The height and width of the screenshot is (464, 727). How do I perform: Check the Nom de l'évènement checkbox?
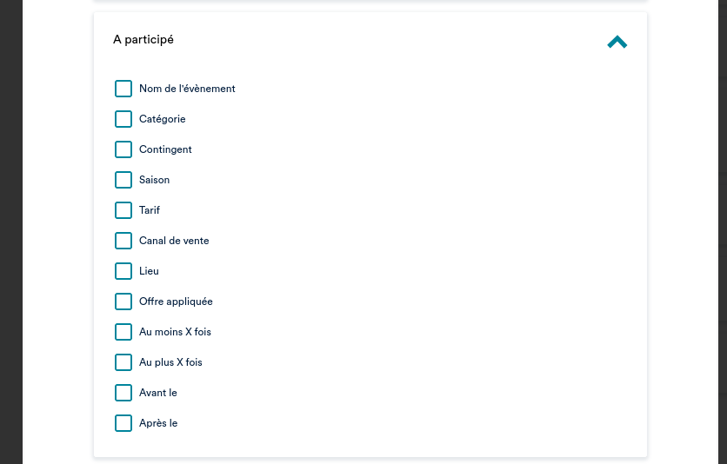(123, 89)
